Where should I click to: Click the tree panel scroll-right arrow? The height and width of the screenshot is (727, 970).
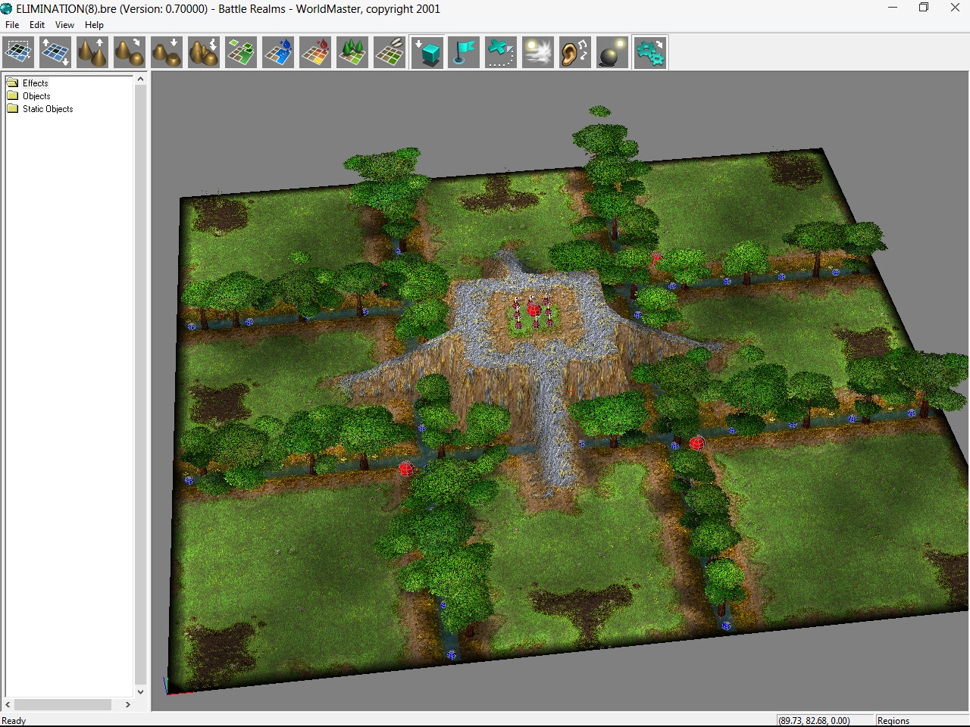click(x=128, y=704)
